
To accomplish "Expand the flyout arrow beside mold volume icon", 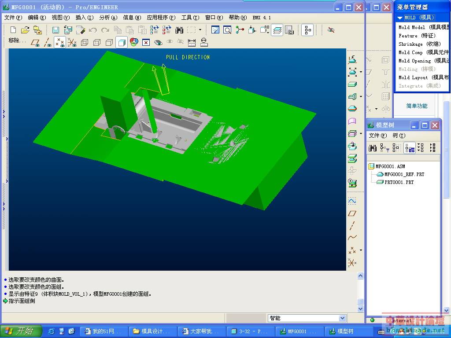I will (361, 96).
